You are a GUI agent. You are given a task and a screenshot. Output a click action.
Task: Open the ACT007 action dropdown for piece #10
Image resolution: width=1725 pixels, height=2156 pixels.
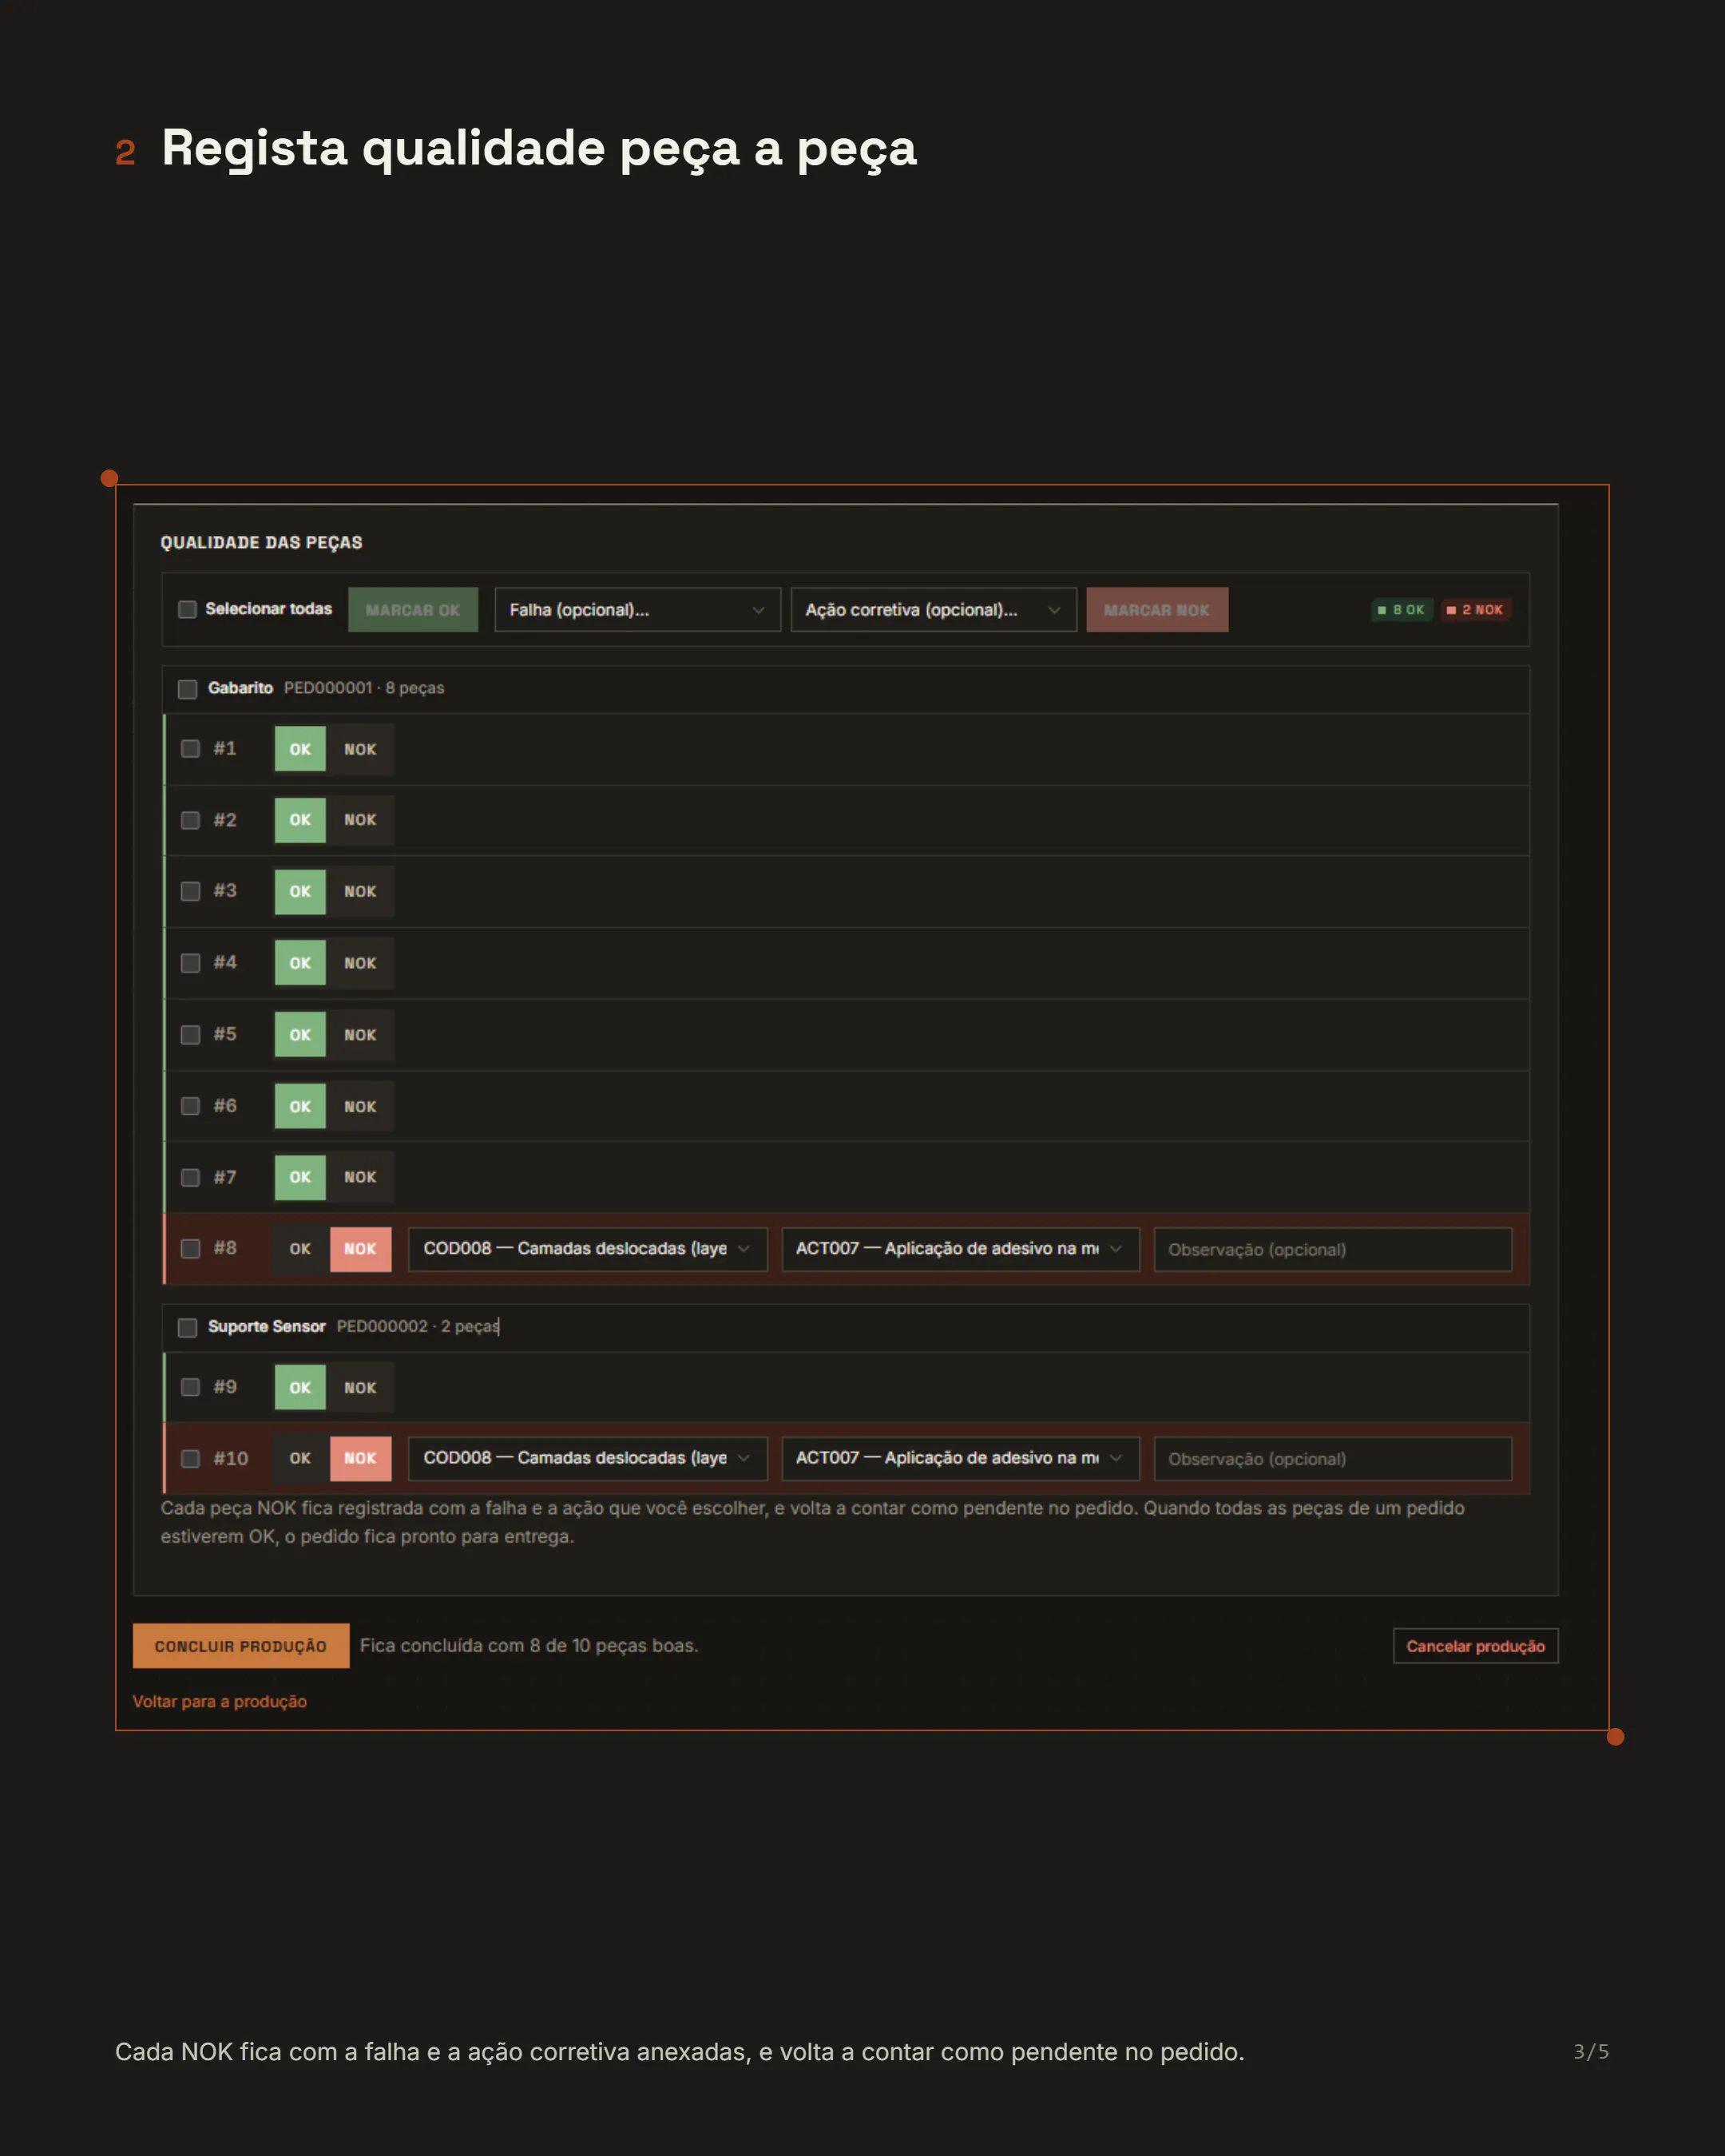pyautogui.click(x=960, y=1458)
